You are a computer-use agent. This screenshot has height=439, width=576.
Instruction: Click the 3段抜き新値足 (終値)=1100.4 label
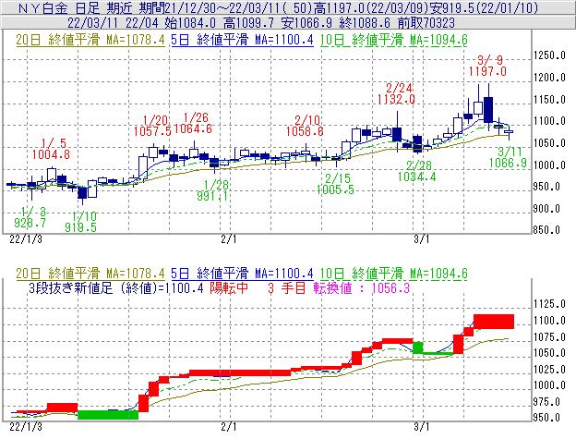[116, 287]
